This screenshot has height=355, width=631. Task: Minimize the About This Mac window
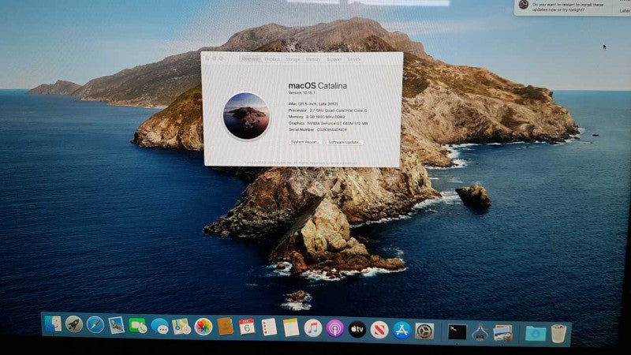coord(214,58)
